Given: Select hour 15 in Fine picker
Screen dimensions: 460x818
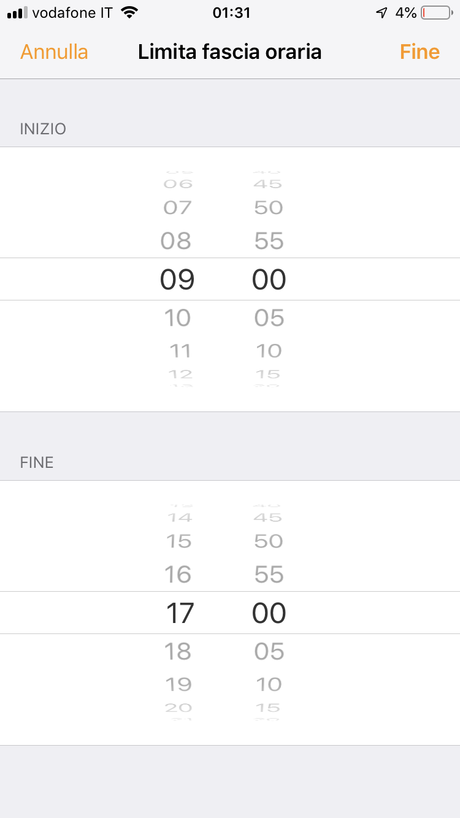Looking at the screenshot, I should click(x=178, y=541).
